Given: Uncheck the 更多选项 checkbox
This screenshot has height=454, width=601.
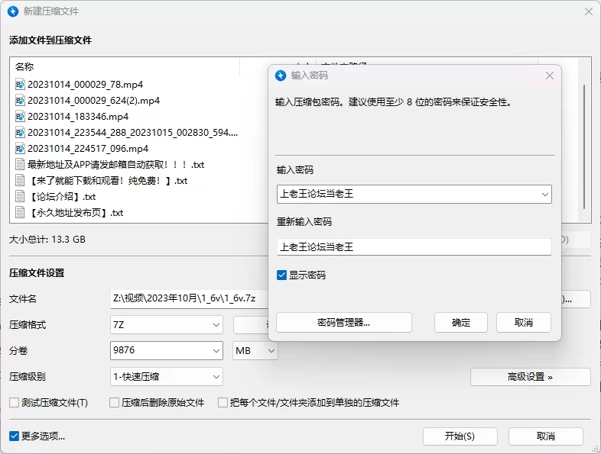Looking at the screenshot, I should (x=14, y=436).
